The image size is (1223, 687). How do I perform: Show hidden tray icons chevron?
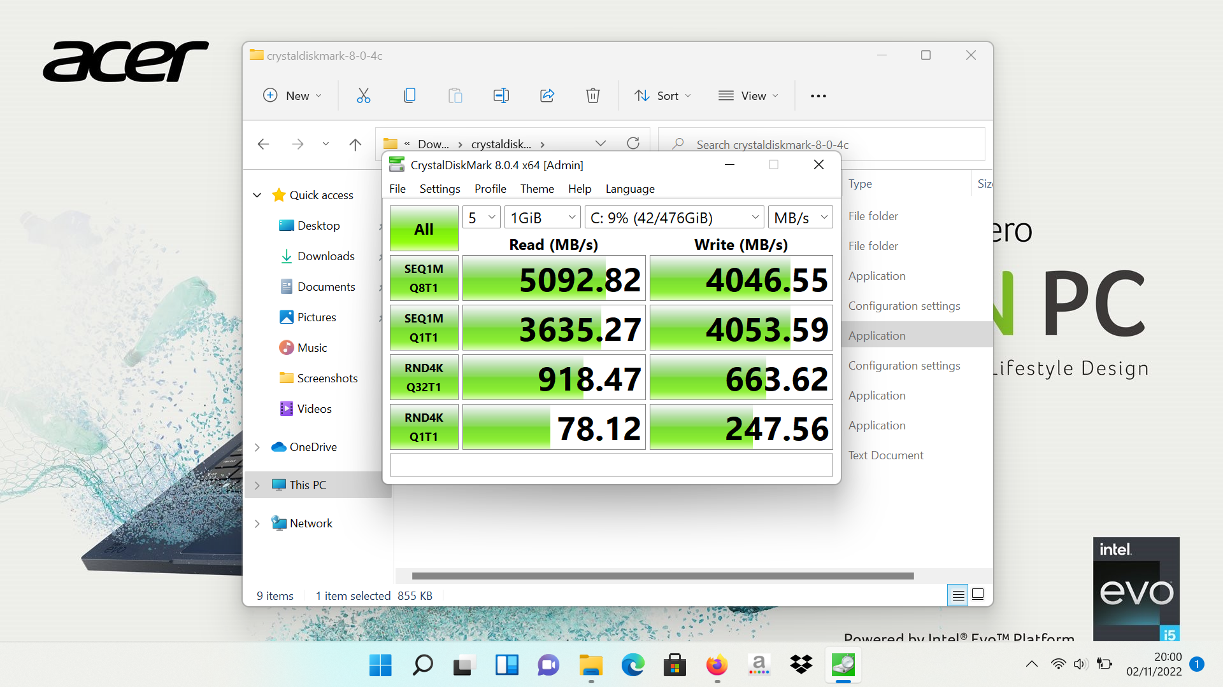tap(1032, 664)
